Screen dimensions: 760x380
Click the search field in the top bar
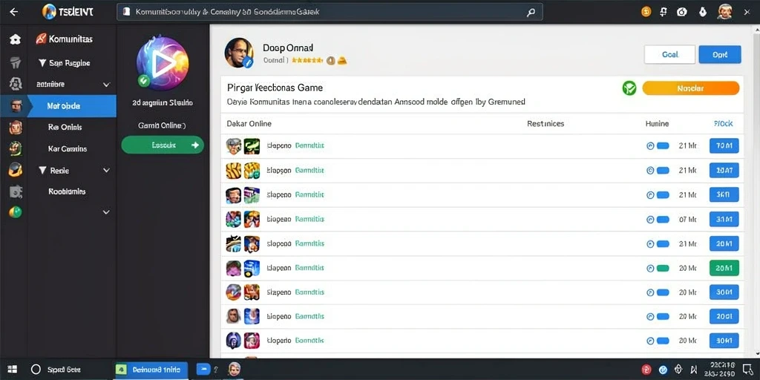coord(330,12)
